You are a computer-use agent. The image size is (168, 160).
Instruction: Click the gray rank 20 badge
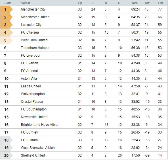pyautogui.click(x=7, y=155)
